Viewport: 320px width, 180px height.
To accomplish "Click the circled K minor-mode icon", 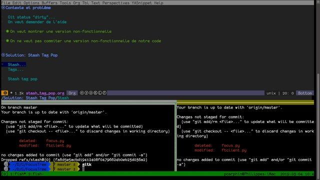I will point(95,93).
